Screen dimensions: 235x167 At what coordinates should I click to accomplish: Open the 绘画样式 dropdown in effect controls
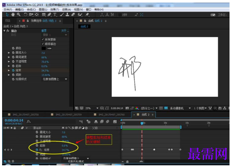coord(54,79)
